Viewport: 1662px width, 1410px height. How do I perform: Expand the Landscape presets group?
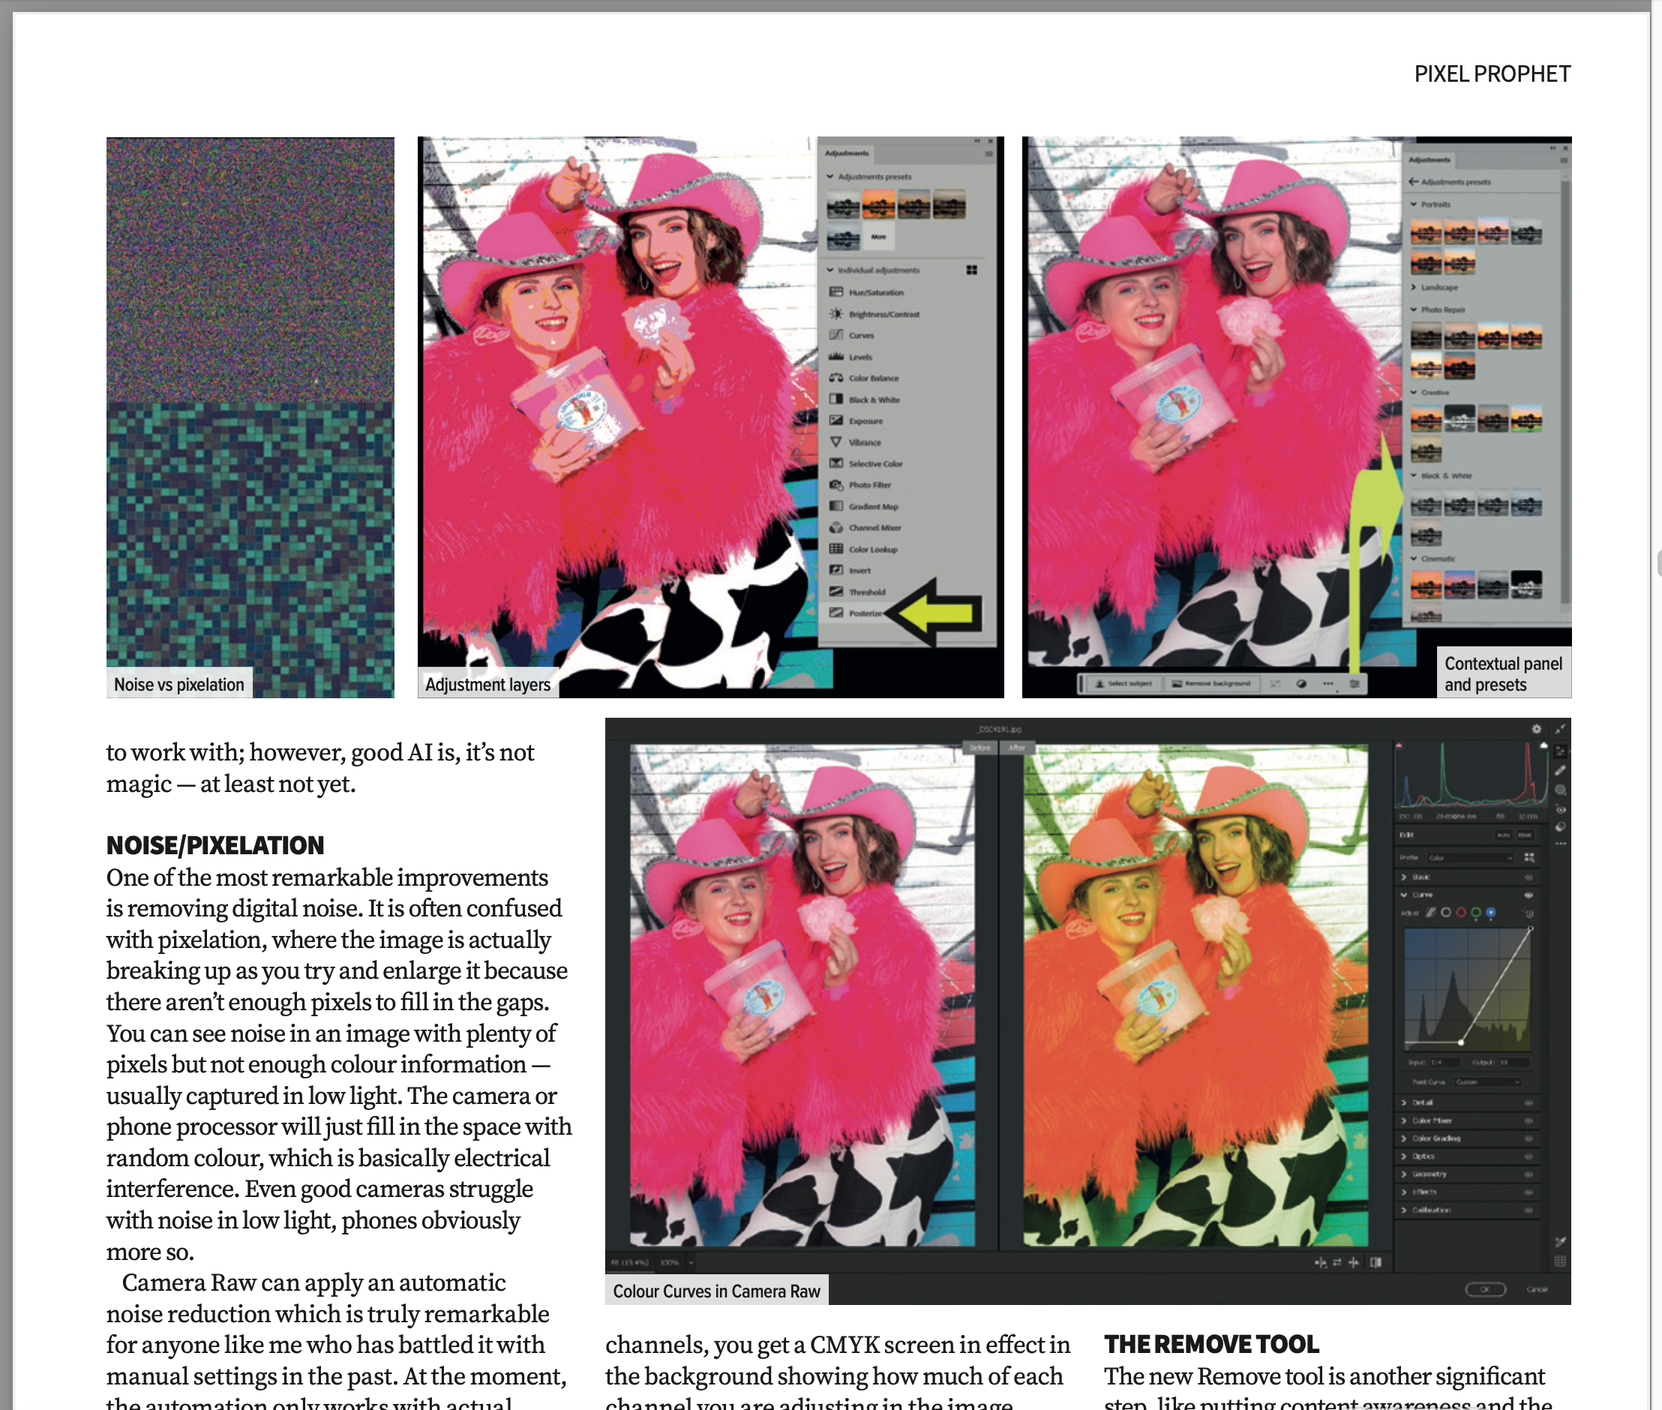(1414, 287)
